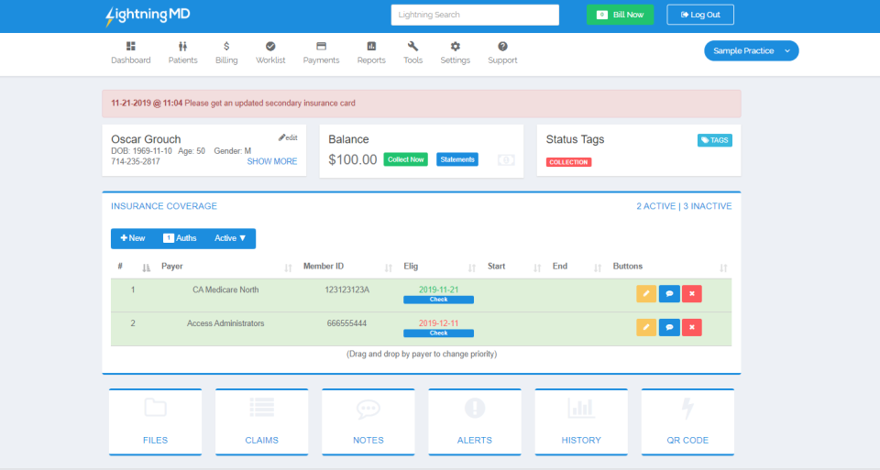Open the Active filter dropdown

coord(230,238)
